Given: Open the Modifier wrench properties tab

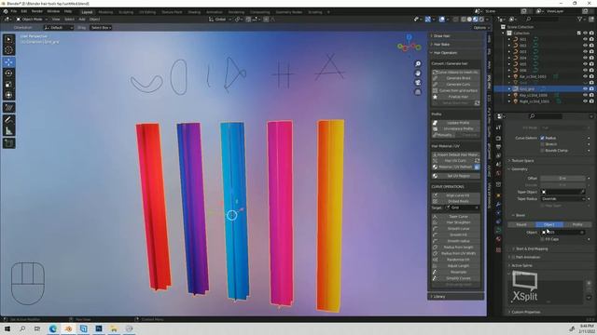Looking at the screenshot, I should click(x=499, y=205).
